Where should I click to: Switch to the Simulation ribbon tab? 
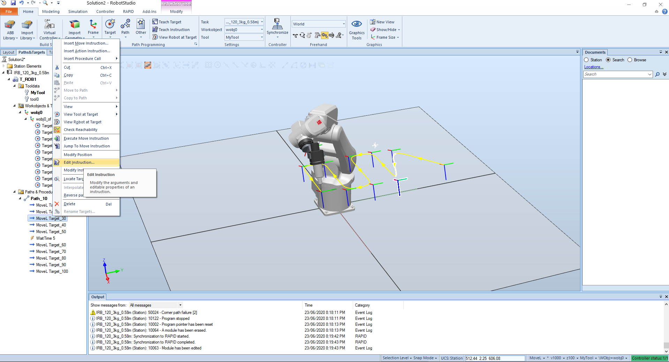click(x=78, y=11)
